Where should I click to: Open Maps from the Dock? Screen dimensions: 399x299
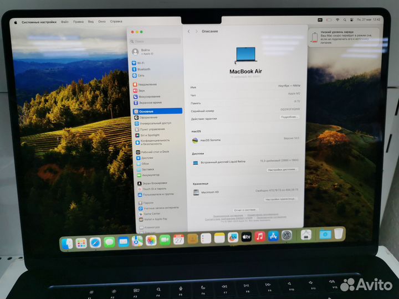pyautogui.click(x=137, y=241)
